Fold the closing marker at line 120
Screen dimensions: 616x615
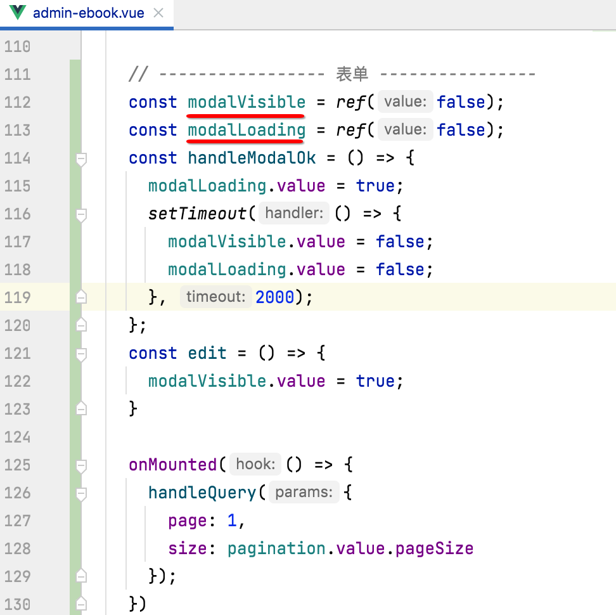[81, 325]
